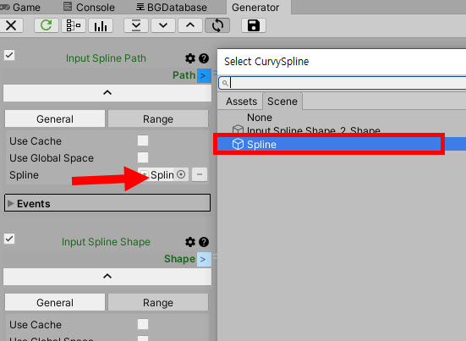The width and height of the screenshot is (466, 341).
Task: Open Range tab of Input Spline Shape
Action: (158, 303)
